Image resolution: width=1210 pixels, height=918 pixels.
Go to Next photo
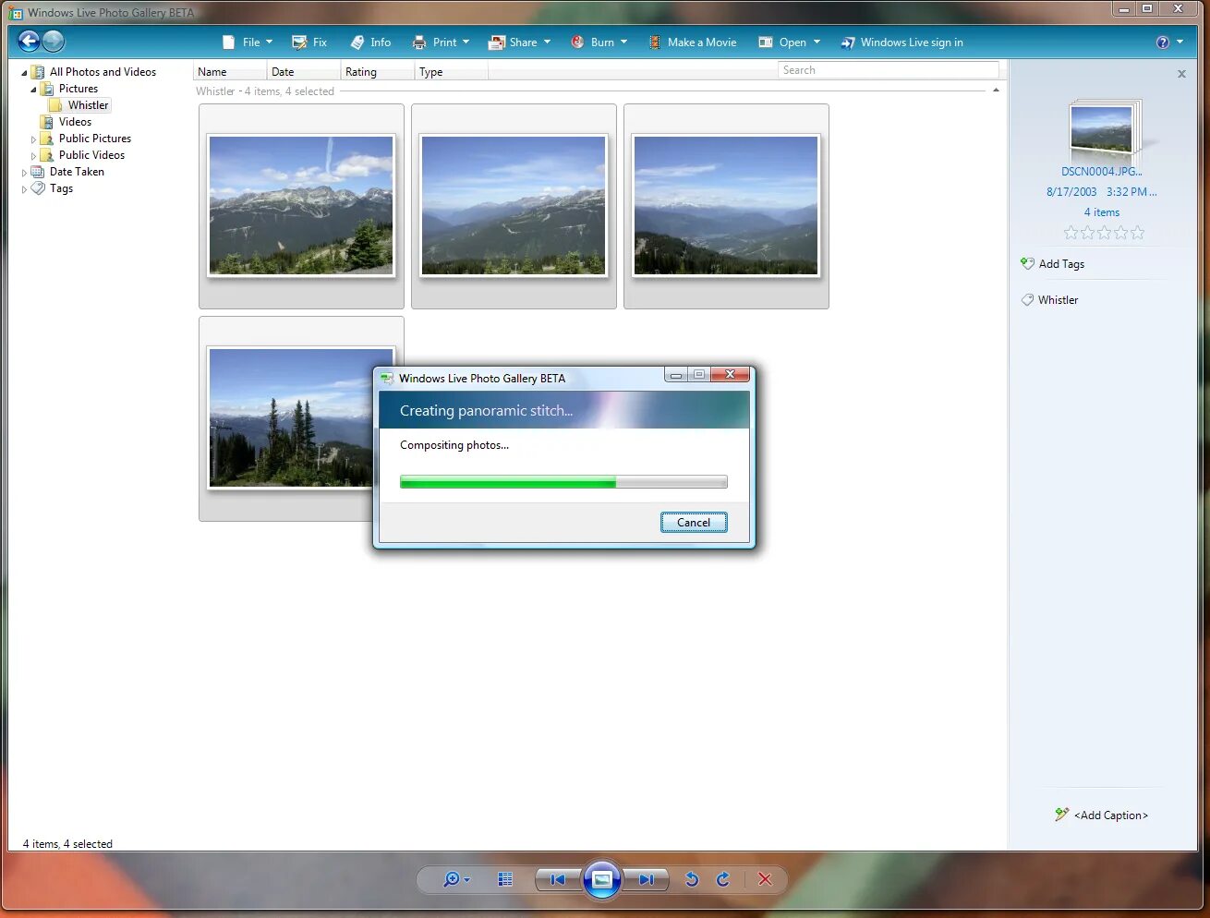(647, 880)
